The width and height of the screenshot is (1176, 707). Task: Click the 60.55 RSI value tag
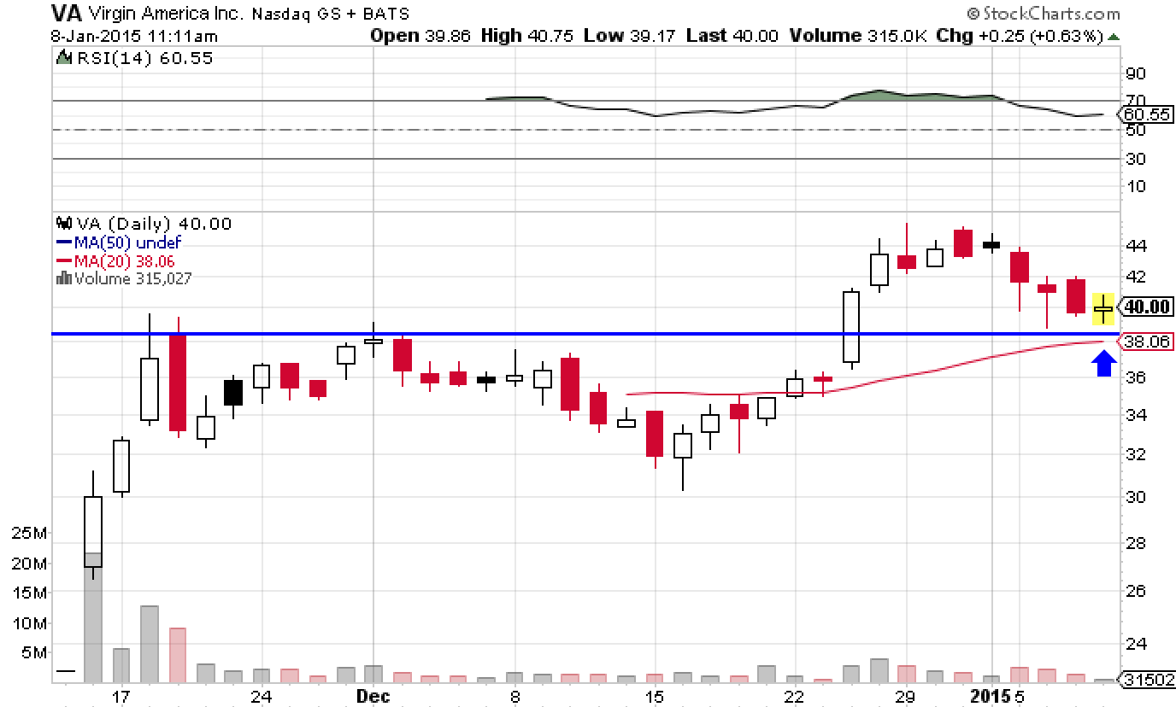(x=1146, y=114)
